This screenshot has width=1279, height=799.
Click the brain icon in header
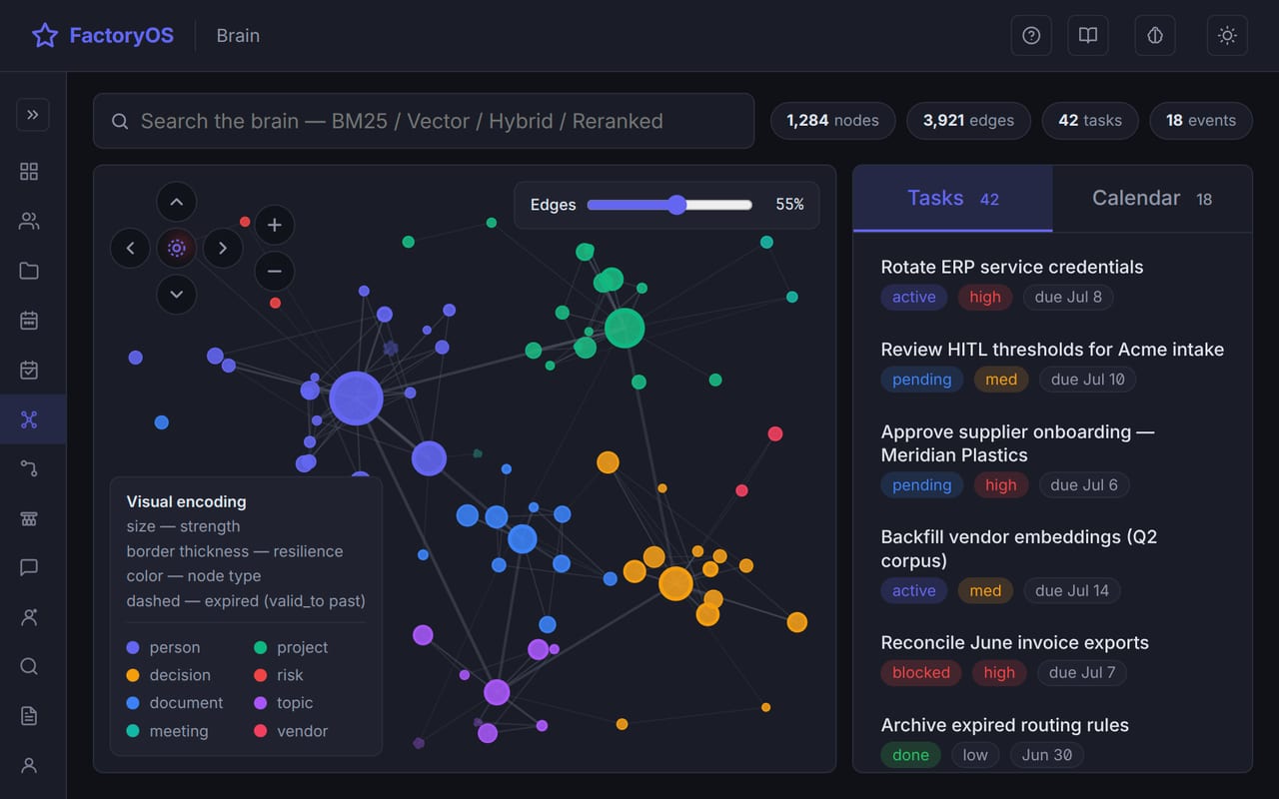pos(1155,36)
